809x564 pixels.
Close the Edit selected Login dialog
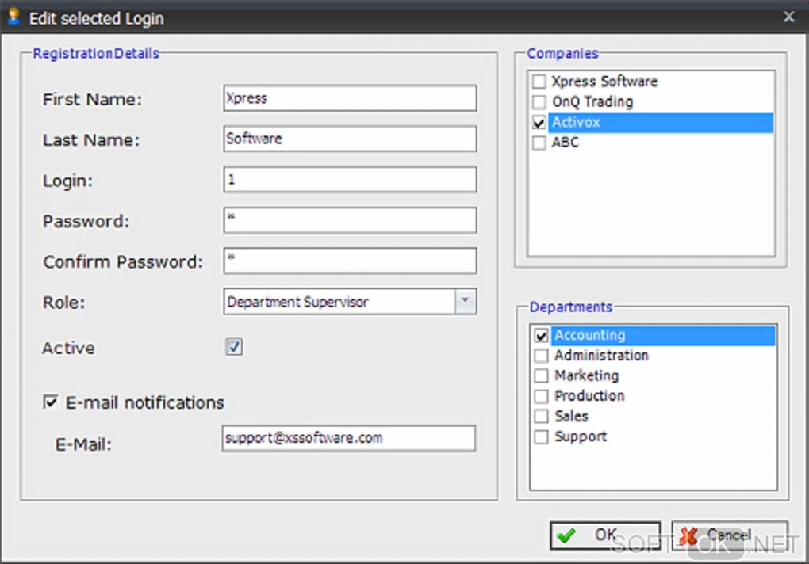[x=788, y=17]
